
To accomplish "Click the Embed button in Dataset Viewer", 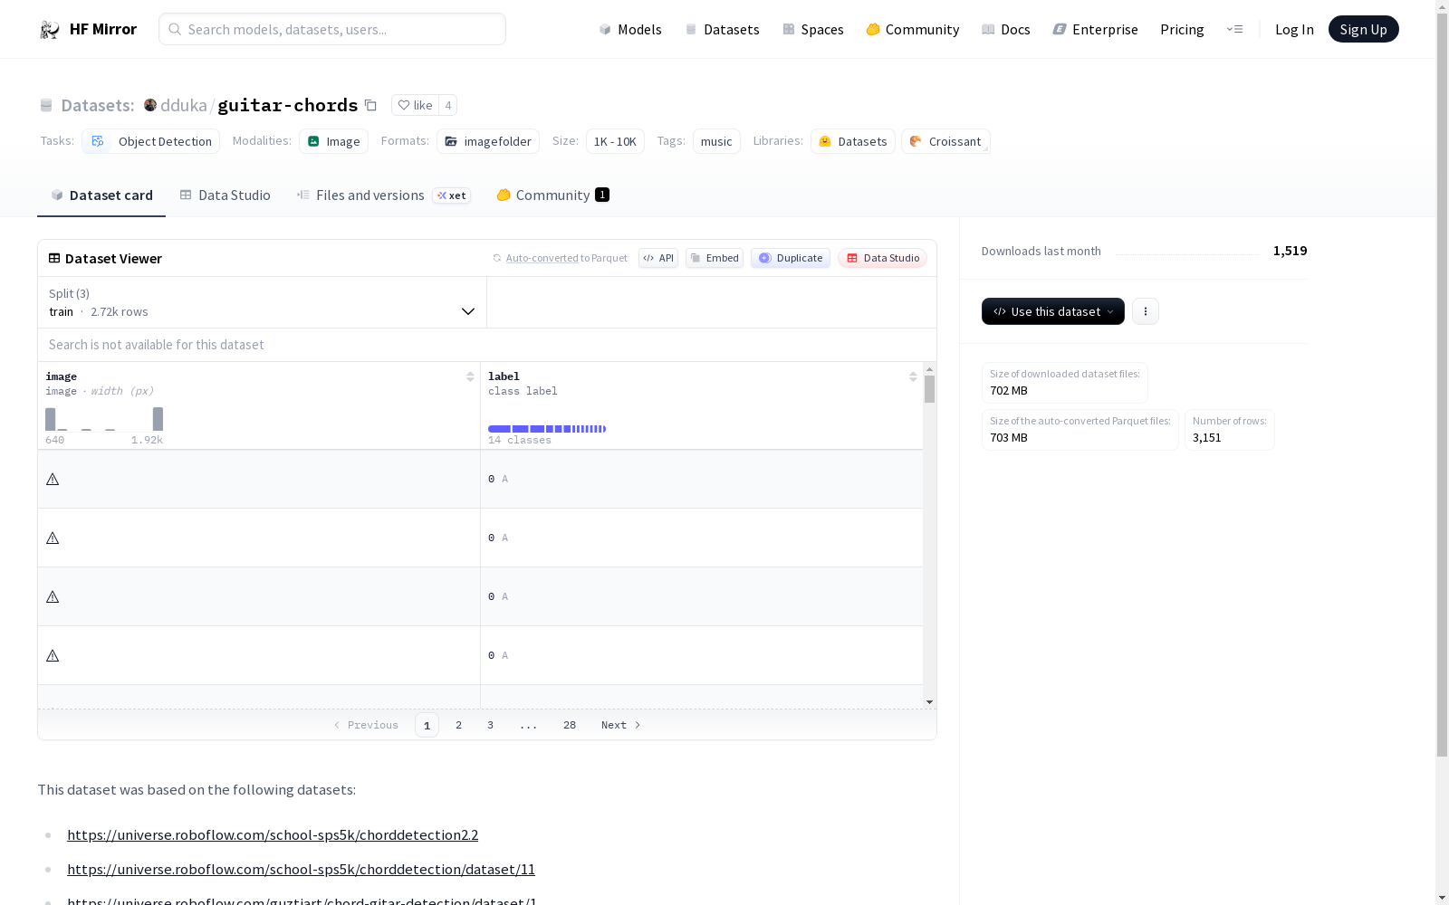I will tap(715, 258).
